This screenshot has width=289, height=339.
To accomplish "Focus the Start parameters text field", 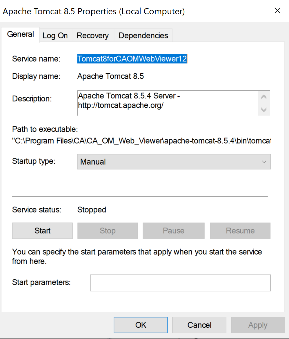I will point(180,283).
